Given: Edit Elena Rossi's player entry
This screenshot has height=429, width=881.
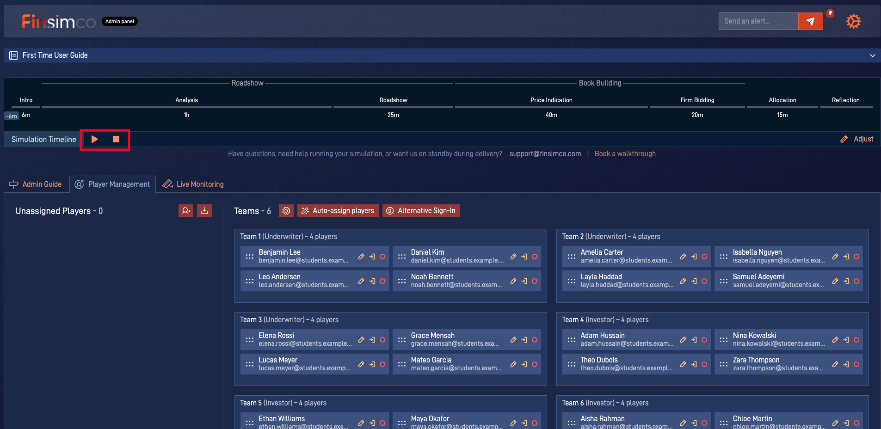Looking at the screenshot, I should (361, 340).
